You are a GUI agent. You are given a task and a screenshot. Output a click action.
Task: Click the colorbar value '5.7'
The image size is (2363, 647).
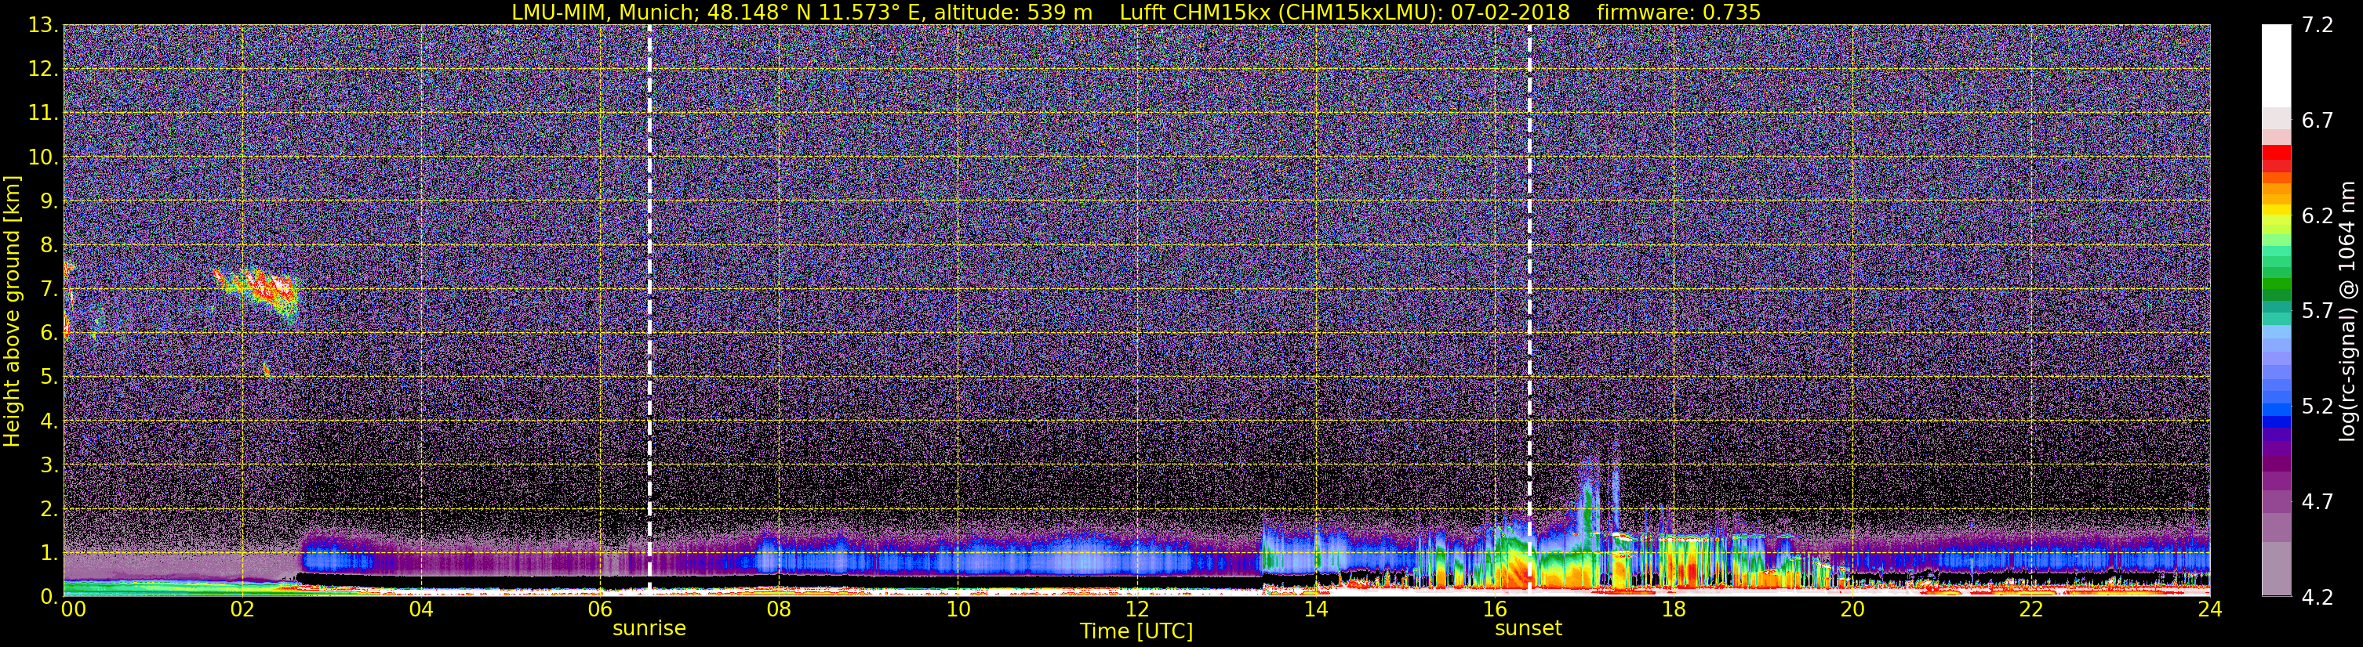click(x=2318, y=312)
